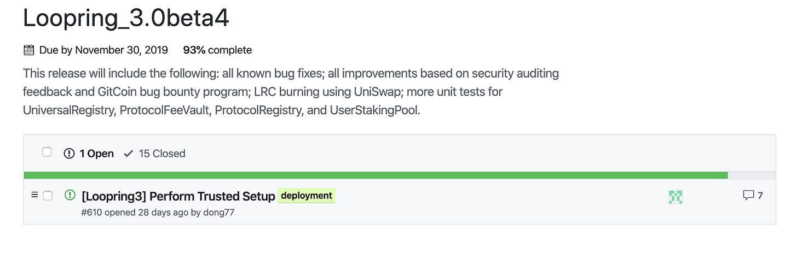This screenshot has height=253, width=797.
Task: Check the box for Perform Trusted Setup issue
Action: tap(48, 195)
